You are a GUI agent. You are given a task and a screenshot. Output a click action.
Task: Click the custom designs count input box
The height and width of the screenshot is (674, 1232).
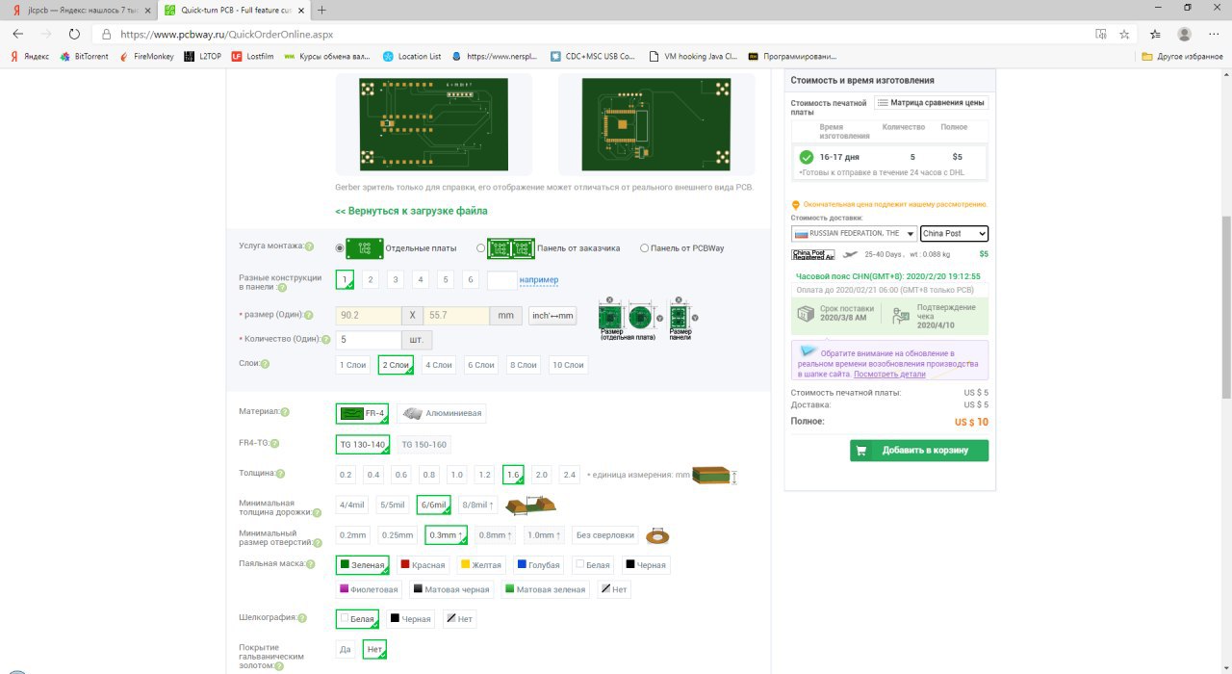(x=501, y=280)
